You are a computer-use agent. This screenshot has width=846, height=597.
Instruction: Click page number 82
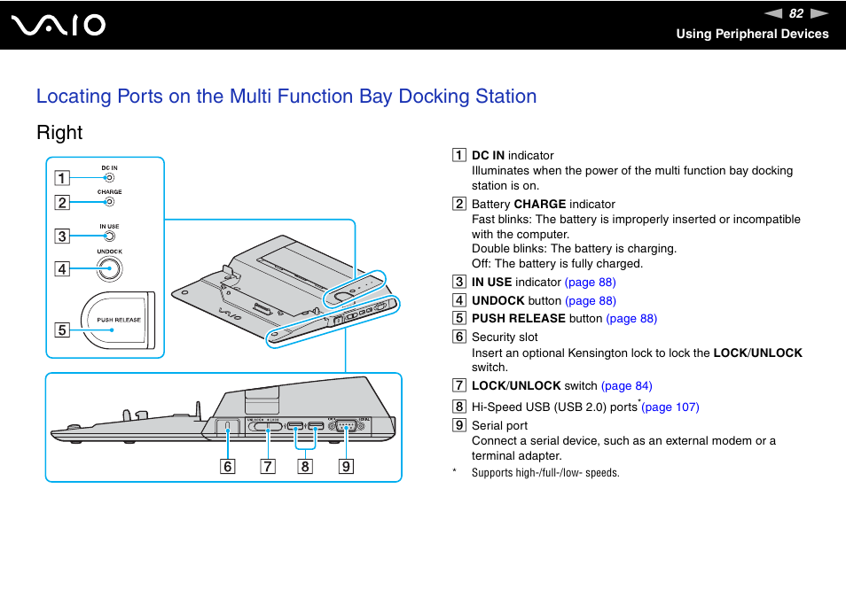tap(796, 13)
